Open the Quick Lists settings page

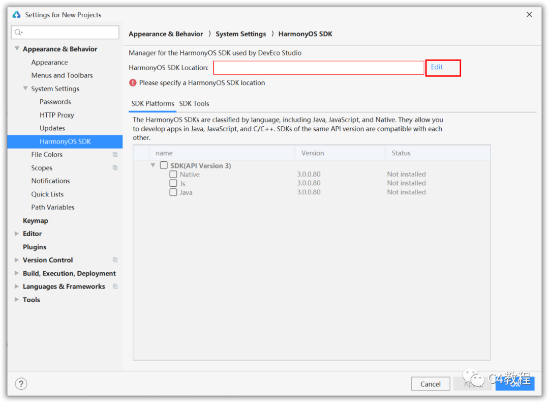coord(47,194)
